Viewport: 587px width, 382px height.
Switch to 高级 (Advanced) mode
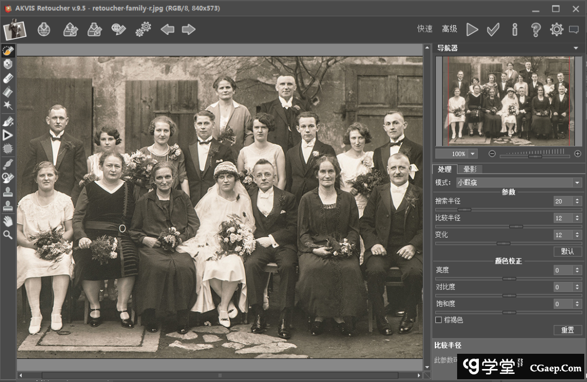pyautogui.click(x=449, y=29)
